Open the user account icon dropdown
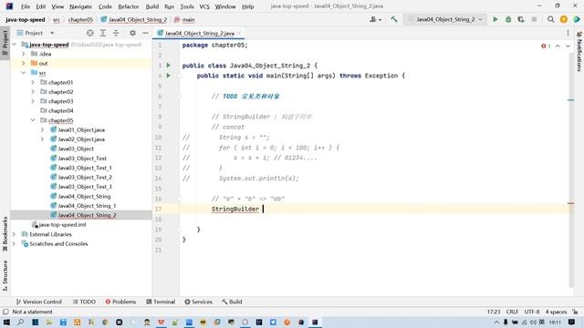This screenshot has height=328, width=584. point(375,19)
